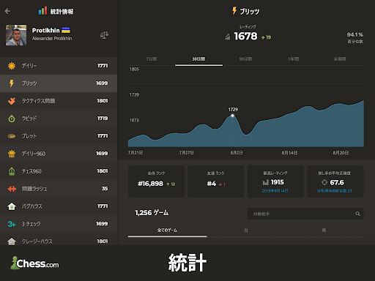
Task: Select the Blitz lightning icon in sidebar
Action: coord(12,83)
